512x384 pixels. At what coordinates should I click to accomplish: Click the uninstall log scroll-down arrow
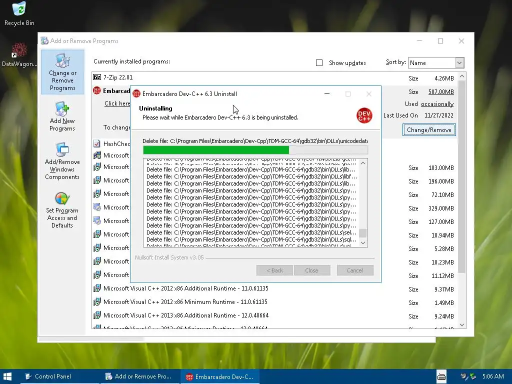coord(363,242)
